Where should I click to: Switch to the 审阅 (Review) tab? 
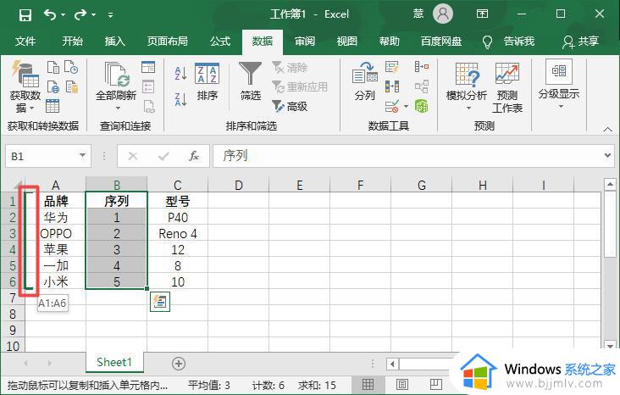coord(305,42)
